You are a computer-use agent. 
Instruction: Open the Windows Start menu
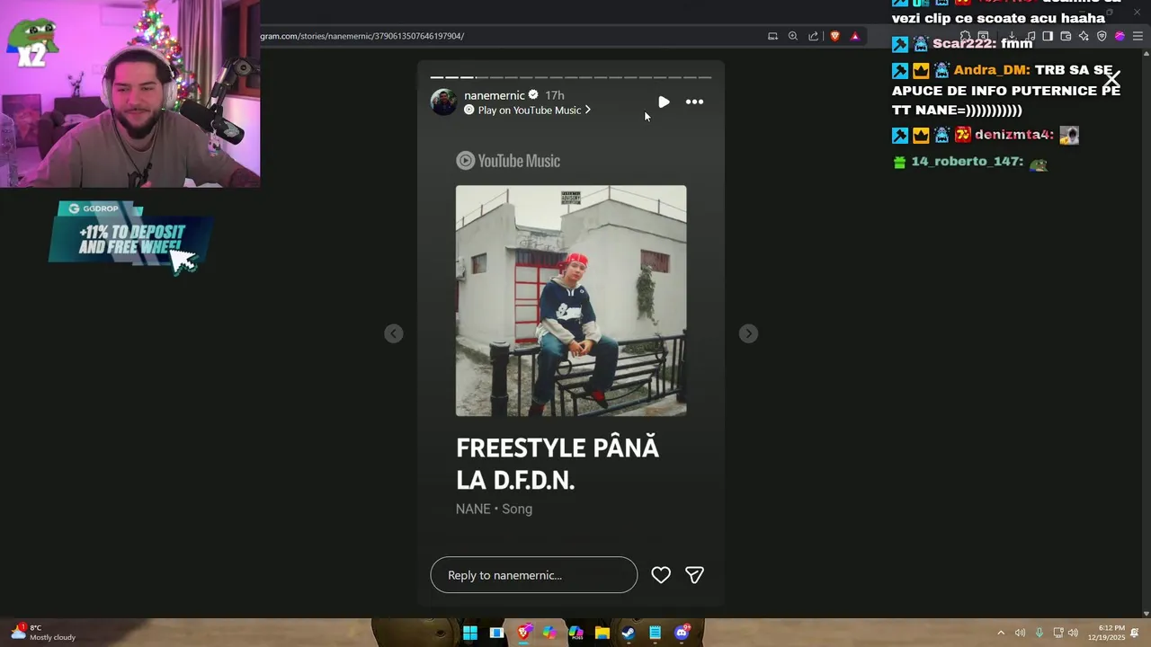470,633
